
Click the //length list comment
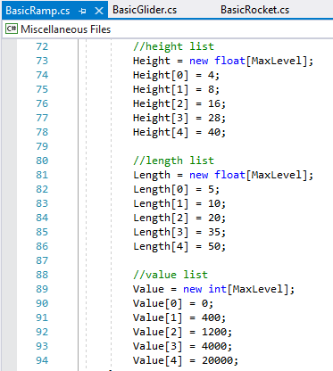(x=173, y=161)
